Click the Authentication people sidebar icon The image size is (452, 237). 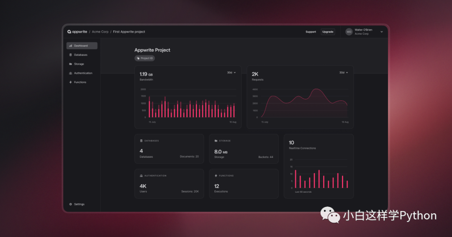[70, 73]
